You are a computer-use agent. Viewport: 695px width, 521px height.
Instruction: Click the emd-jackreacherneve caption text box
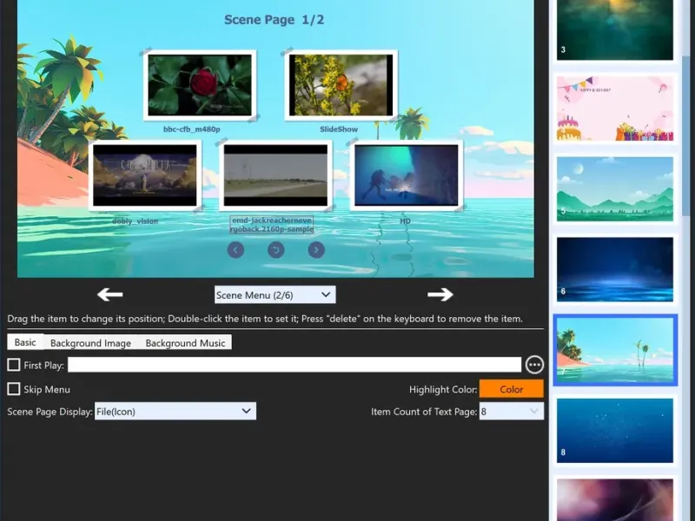272,225
